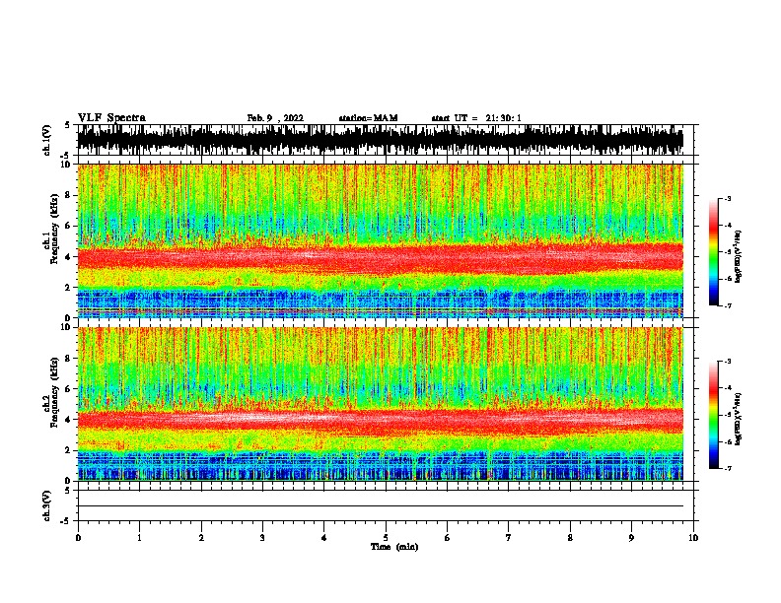Click the "ch.1(V)" waveform axis label

tap(46, 140)
